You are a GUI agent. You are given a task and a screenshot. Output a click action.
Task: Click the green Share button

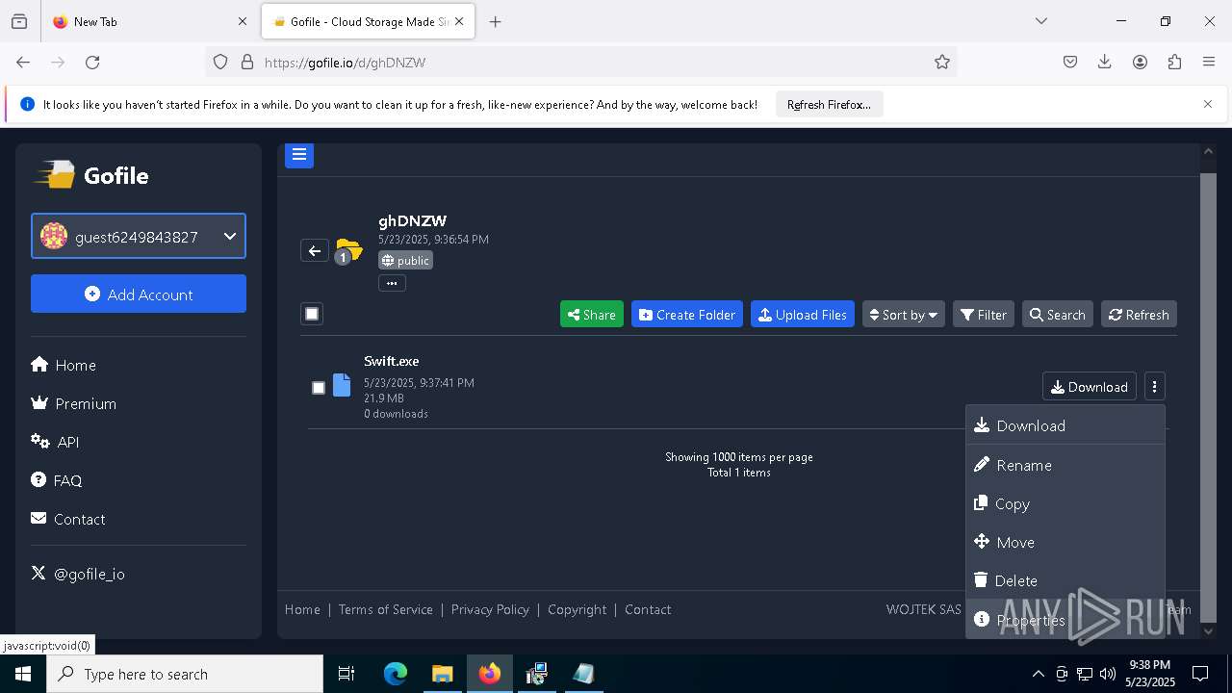point(592,315)
